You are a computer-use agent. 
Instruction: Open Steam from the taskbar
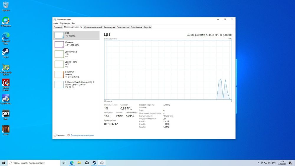pos(94,163)
